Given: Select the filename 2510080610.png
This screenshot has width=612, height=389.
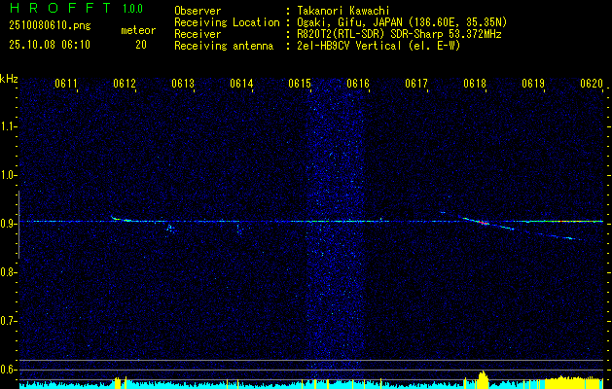Looking at the screenshot, I should click(50, 26).
